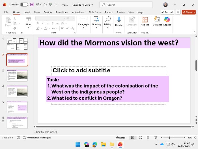This screenshot has width=198, height=149.
Task: Clear all formatting icon
Action: pos(73,28)
